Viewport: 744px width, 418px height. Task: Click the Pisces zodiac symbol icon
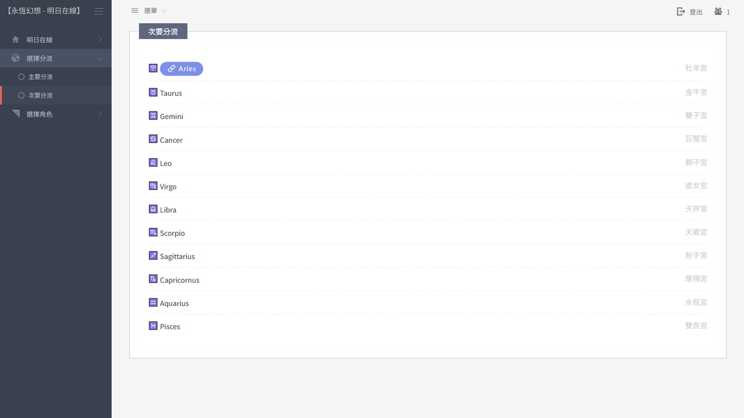click(x=153, y=326)
